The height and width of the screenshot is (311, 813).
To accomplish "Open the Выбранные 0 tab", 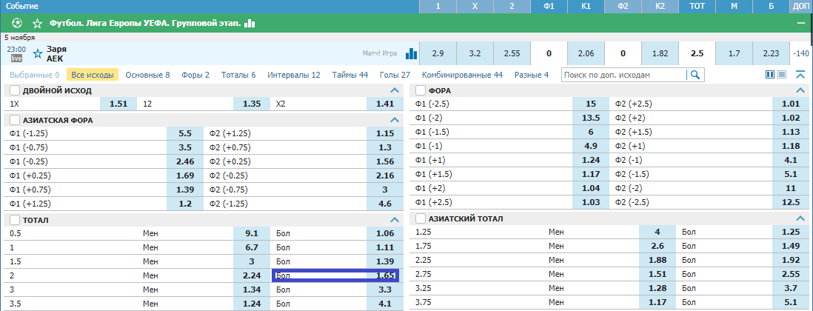I will (x=34, y=75).
